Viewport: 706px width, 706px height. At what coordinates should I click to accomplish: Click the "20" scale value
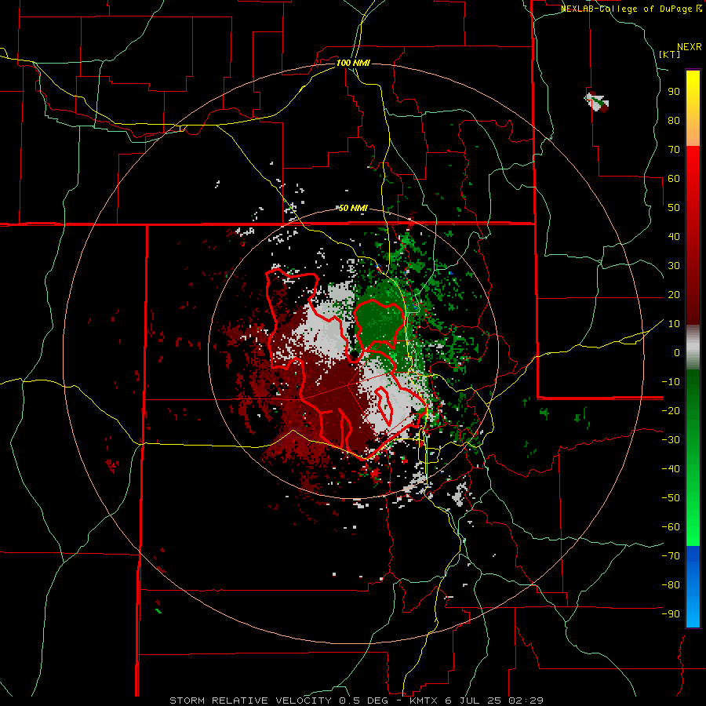point(674,294)
